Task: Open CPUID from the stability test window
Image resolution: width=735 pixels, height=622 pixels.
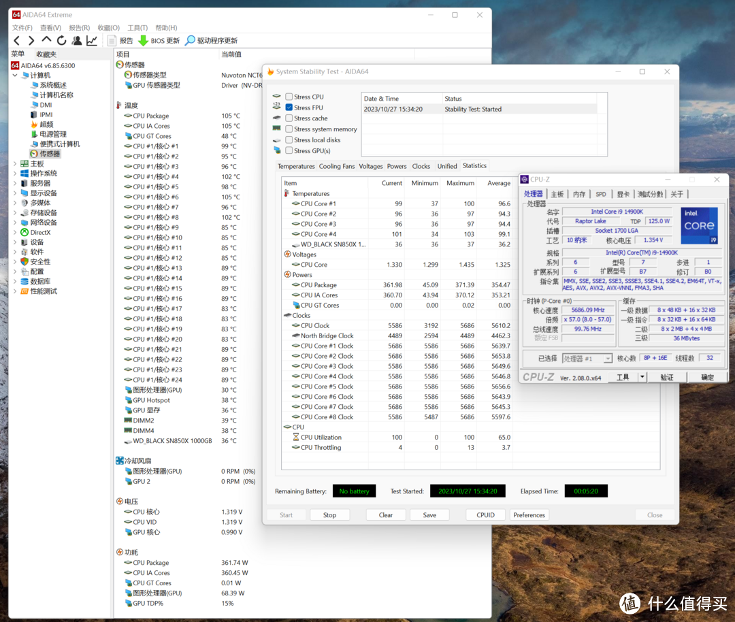Action: click(486, 515)
